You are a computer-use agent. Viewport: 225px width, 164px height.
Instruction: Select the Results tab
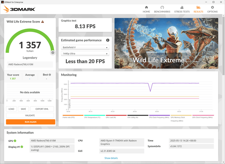click(198, 9)
